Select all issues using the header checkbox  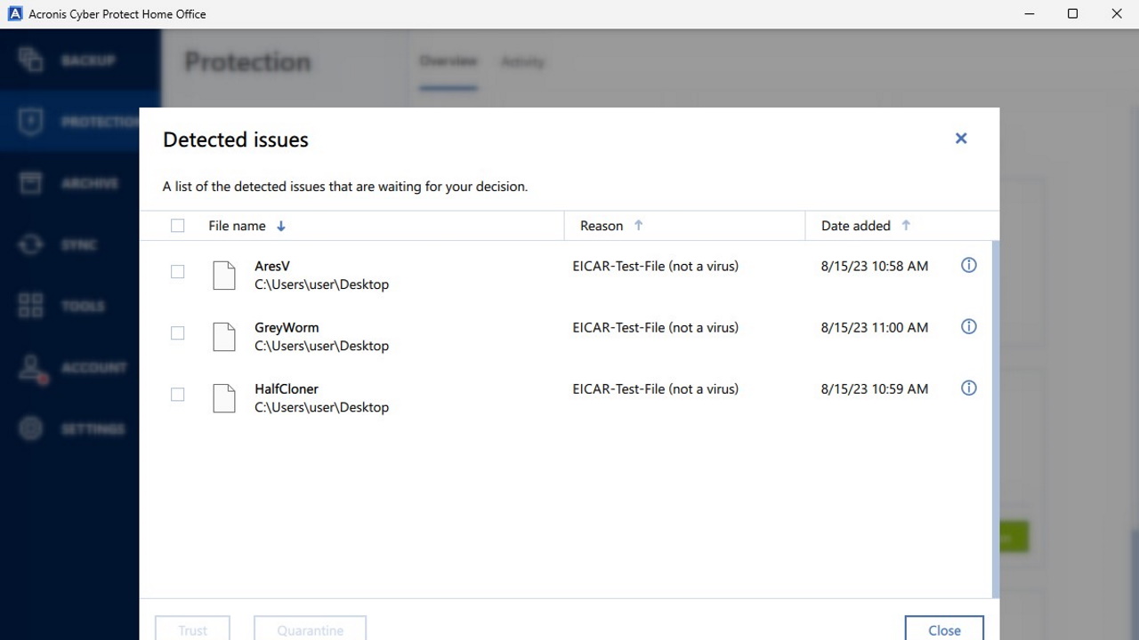[177, 225]
